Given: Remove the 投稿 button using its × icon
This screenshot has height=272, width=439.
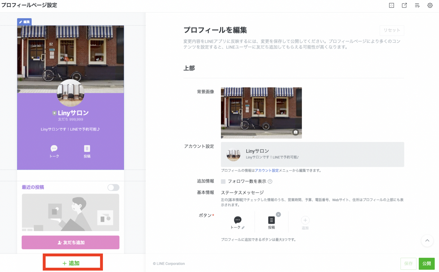Looking at the screenshot, I should point(278,214).
